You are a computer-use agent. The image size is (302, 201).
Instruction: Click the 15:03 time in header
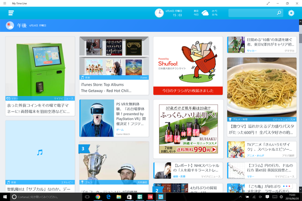[x=177, y=15]
